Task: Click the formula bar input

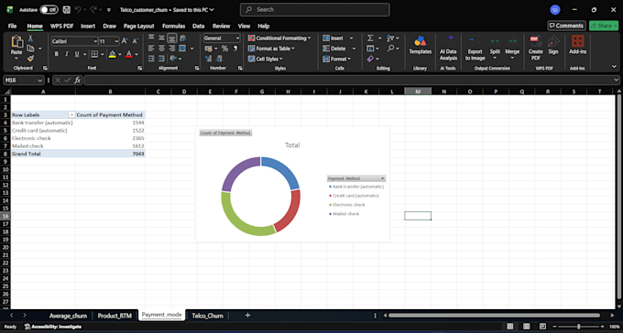Action: pyautogui.click(x=348, y=81)
